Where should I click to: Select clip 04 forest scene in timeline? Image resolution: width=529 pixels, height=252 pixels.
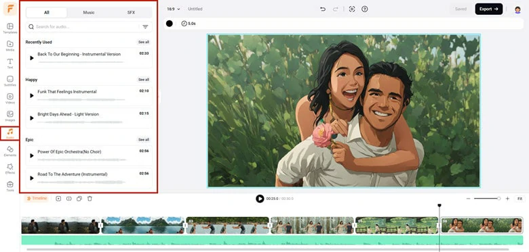pos(313,225)
